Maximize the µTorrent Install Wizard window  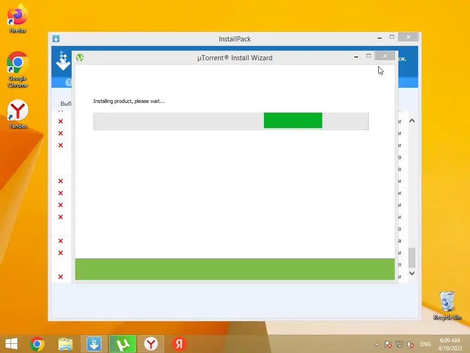[x=369, y=56]
